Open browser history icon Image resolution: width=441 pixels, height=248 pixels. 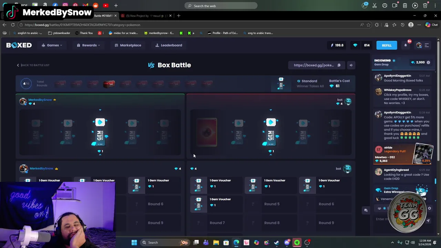point(402,25)
